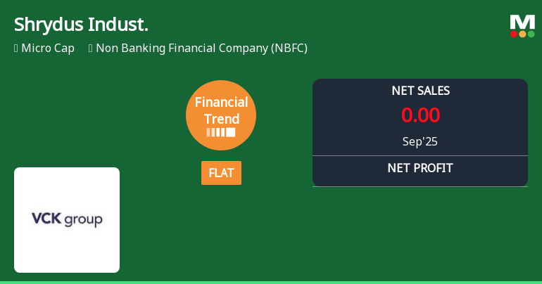Viewport: 542px width, 284px height.
Task: Click the icon before Micro Cap
Action: point(16,49)
